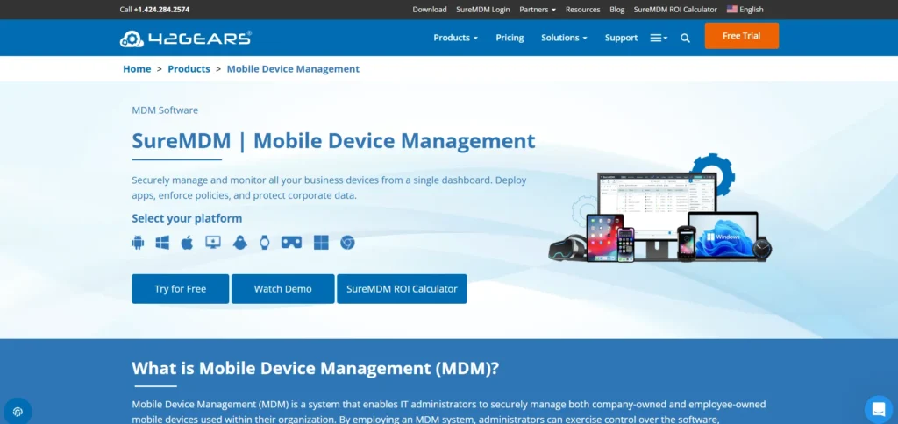898x424 pixels.
Task: Open site search with magnifier icon
Action: [x=685, y=38]
